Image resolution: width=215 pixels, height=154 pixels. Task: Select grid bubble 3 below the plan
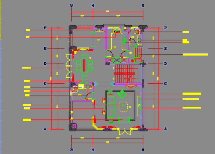pyautogui.click(x=72, y=150)
